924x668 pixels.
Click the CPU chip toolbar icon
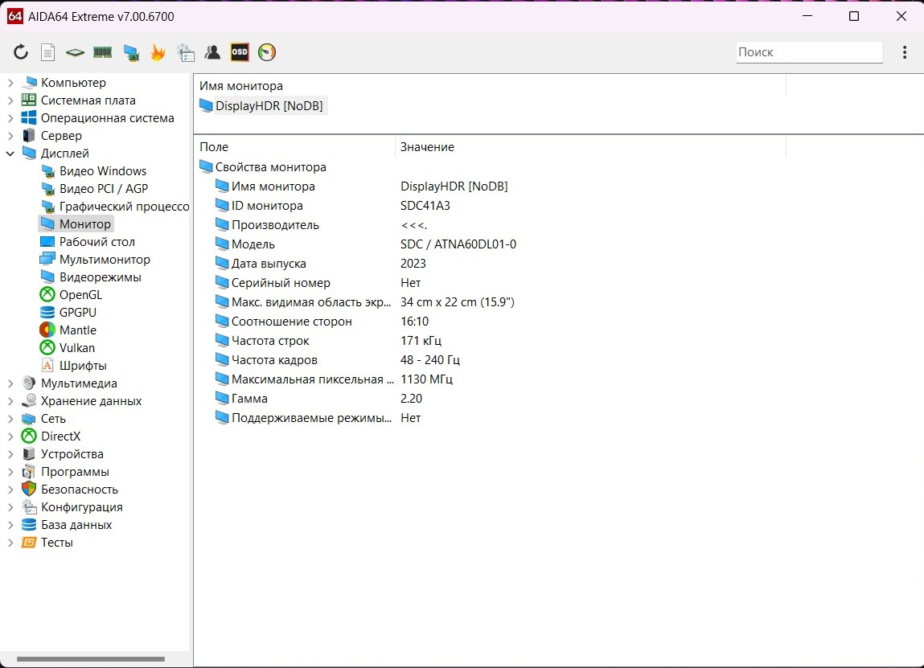click(x=75, y=52)
